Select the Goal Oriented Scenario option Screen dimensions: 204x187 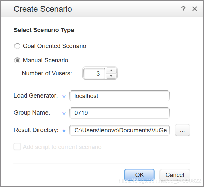(17, 46)
